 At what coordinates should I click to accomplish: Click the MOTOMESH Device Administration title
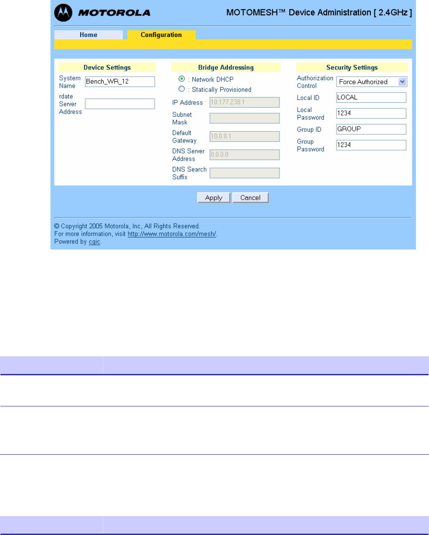click(x=319, y=13)
